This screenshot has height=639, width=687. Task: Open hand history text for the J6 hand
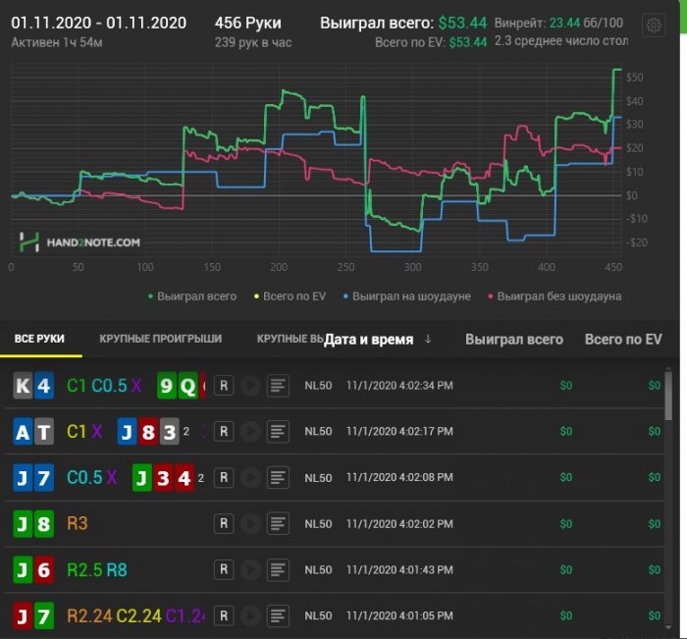pyautogui.click(x=278, y=569)
